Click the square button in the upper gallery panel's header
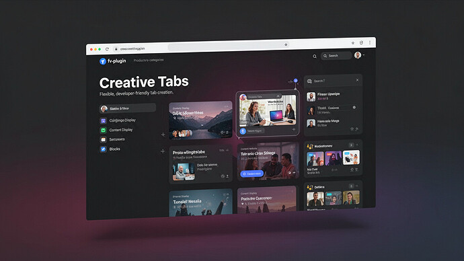Viewport: 464px width, 261px height. click(x=351, y=145)
